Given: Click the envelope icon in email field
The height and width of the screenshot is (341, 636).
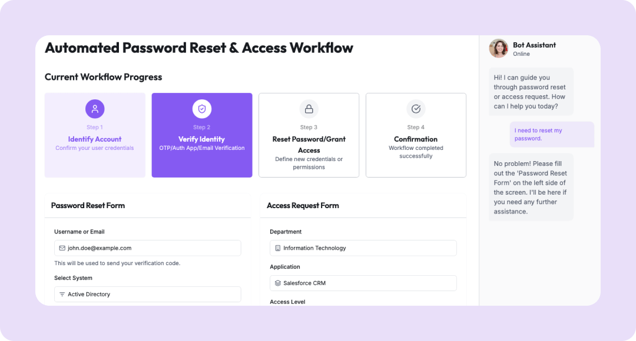Looking at the screenshot, I should coord(62,248).
